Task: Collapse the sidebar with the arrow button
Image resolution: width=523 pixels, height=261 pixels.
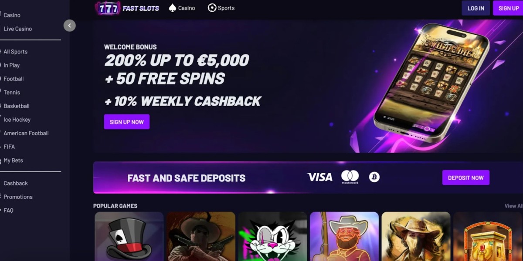Action: click(69, 26)
